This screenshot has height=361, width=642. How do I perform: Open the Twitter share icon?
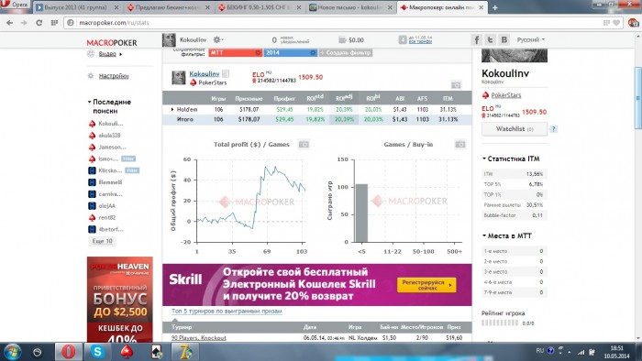490,39
